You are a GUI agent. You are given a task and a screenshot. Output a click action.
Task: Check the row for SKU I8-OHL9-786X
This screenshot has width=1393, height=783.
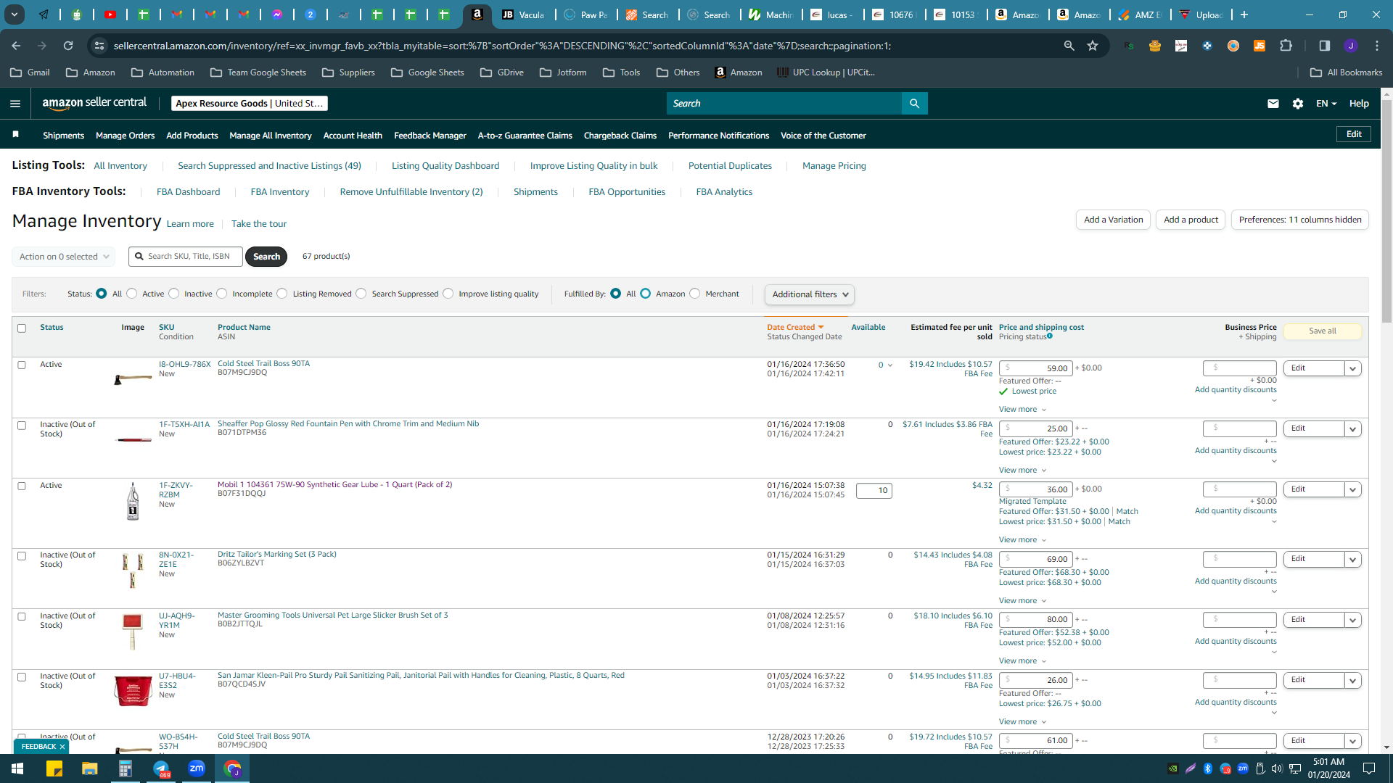(22, 365)
